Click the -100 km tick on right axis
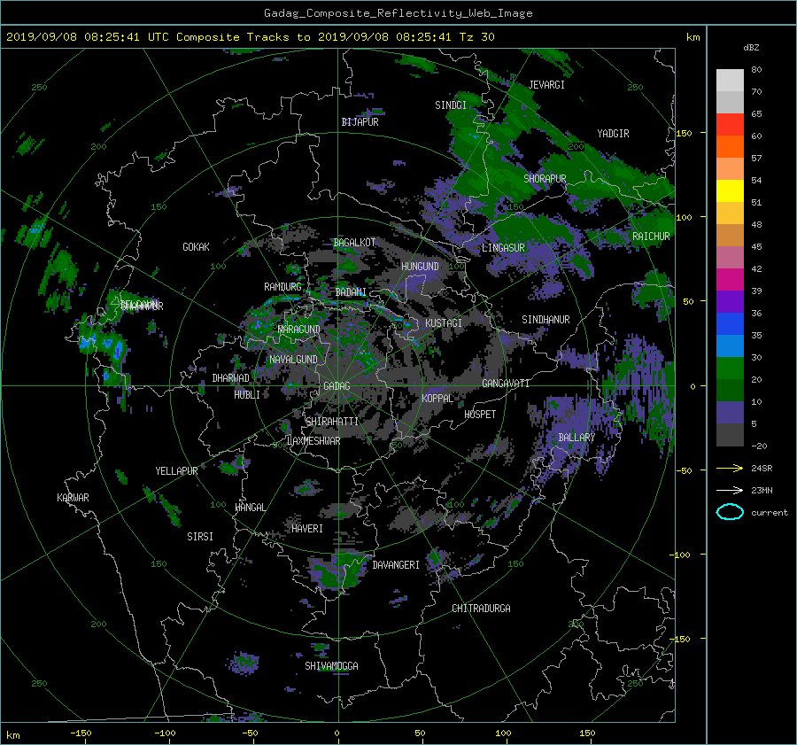The height and width of the screenshot is (745, 797). point(681,555)
